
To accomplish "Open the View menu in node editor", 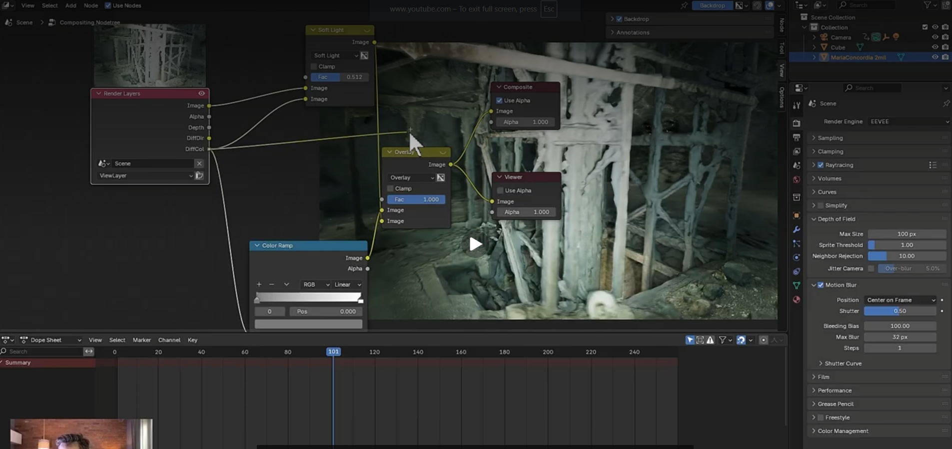I will [x=28, y=5].
